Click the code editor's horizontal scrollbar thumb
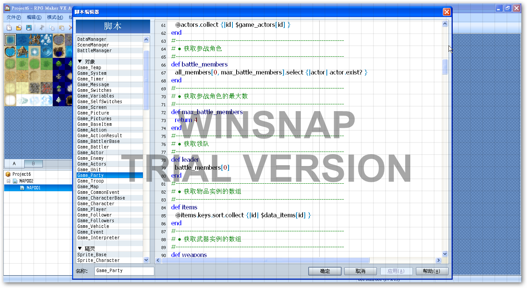The width and height of the screenshot is (527, 288). [265, 260]
